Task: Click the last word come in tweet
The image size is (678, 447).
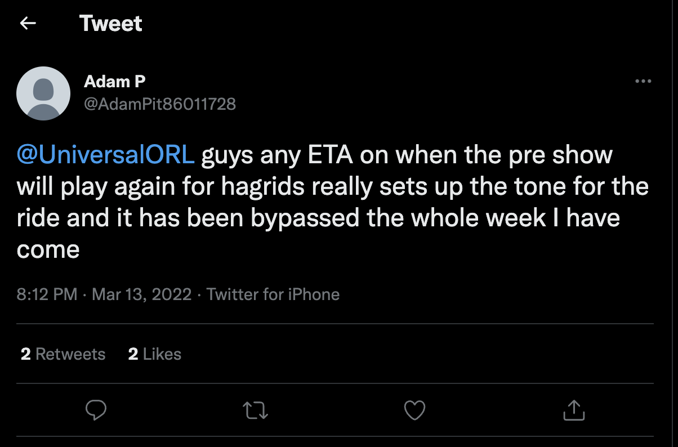Action: click(x=48, y=251)
